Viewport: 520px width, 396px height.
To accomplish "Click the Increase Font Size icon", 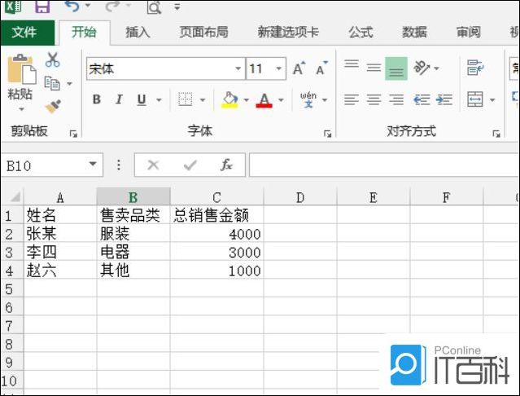I will click(x=299, y=68).
